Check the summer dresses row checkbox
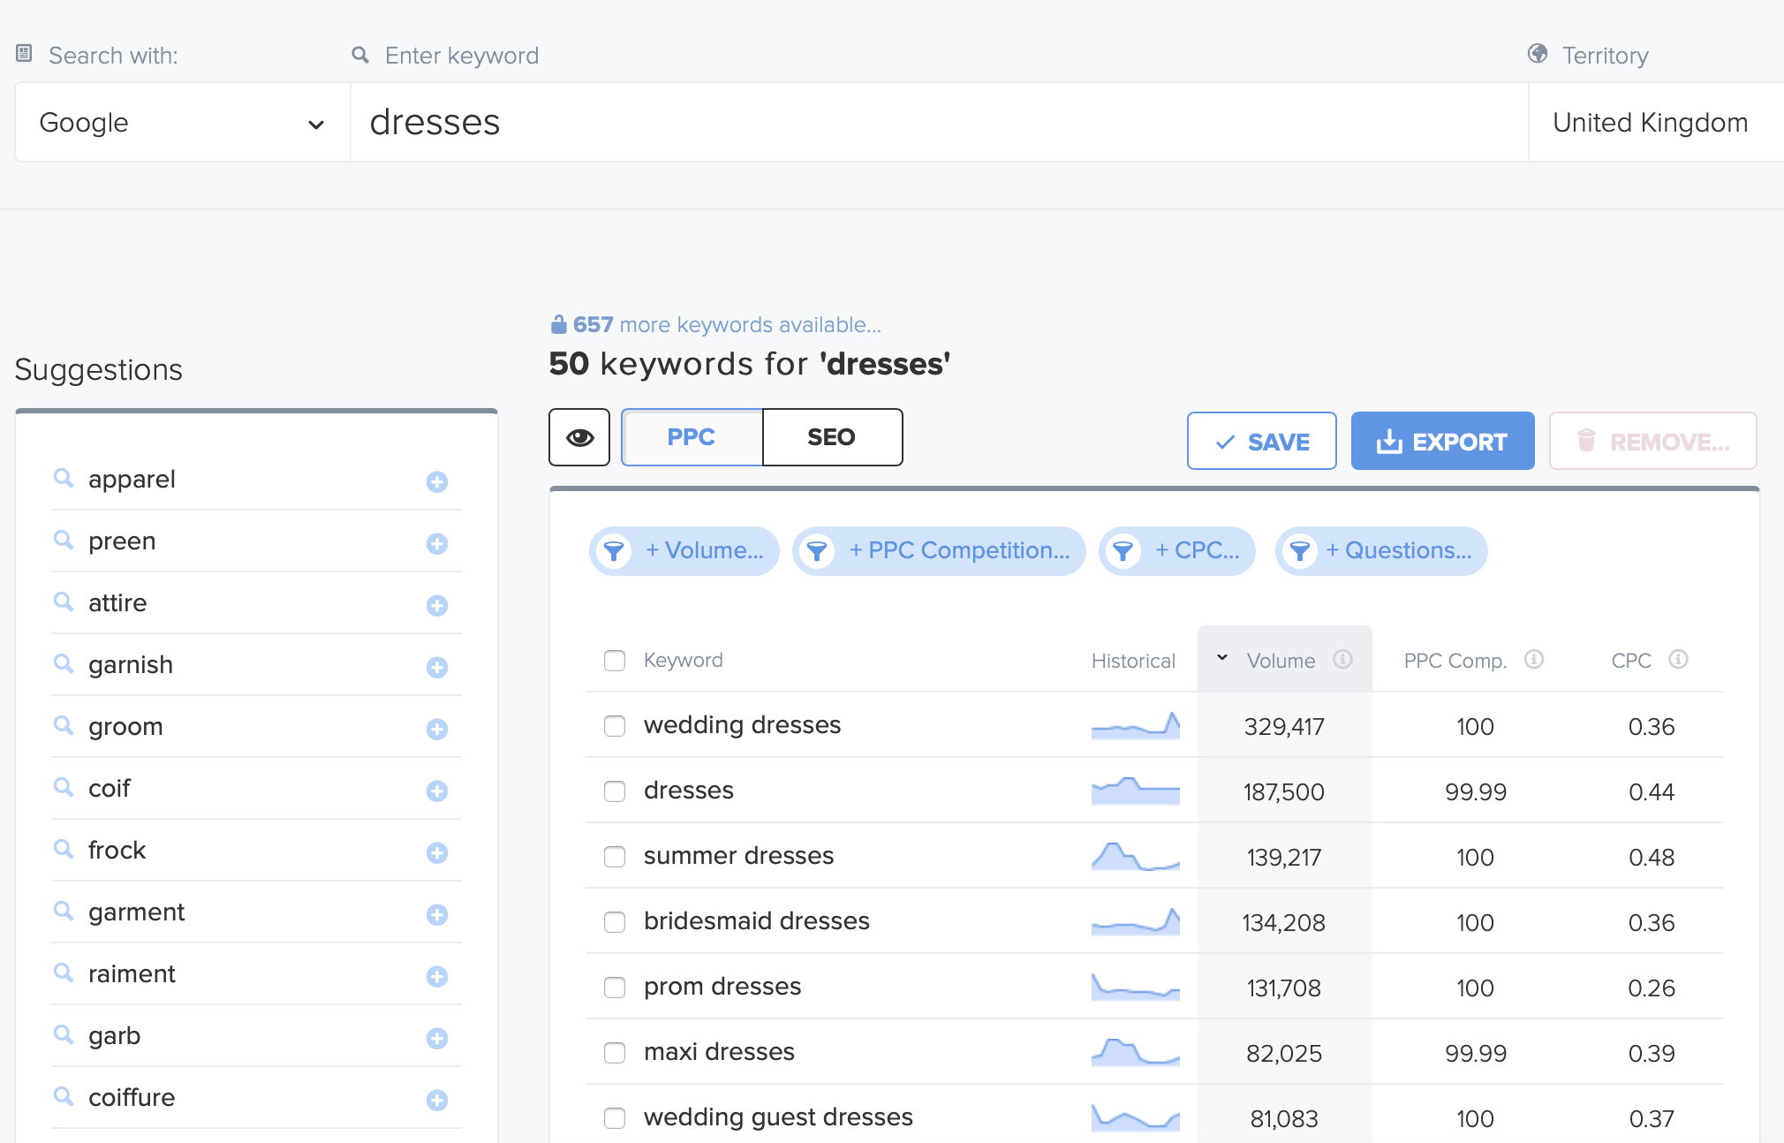 pos(615,857)
